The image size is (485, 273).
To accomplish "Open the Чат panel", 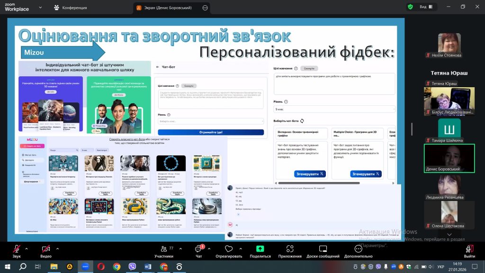I will tap(198, 251).
